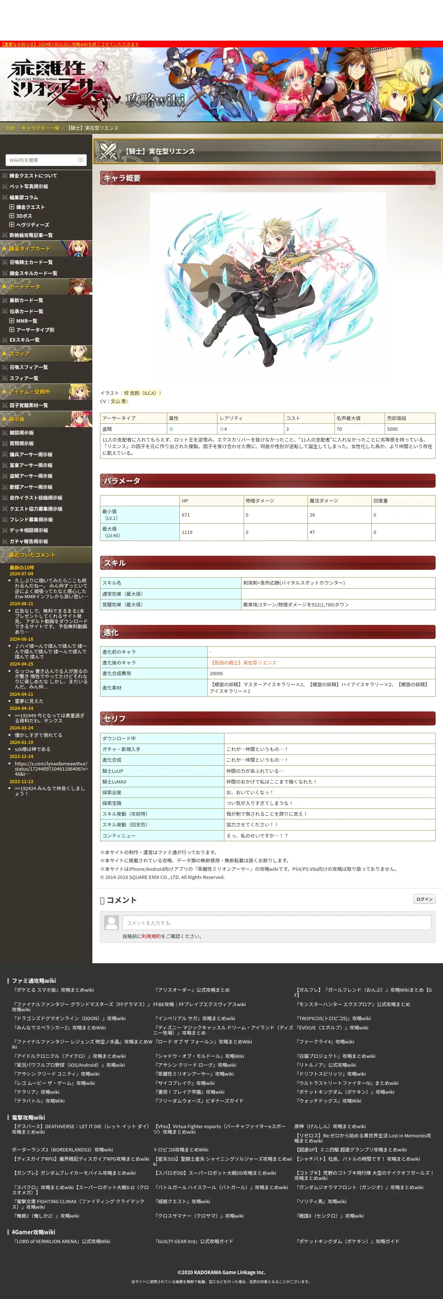The height and width of the screenshot is (1299, 443).
Task: Click the swords icon beside EXスキル一覧
Action: click(x=4, y=340)
